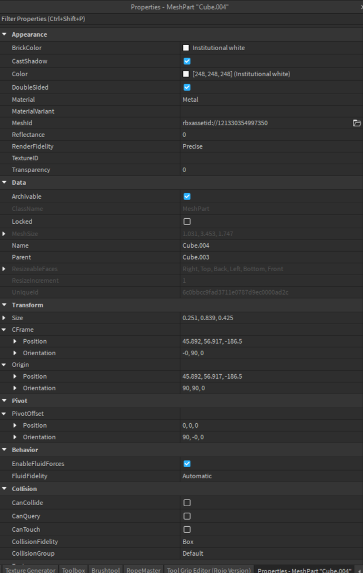Select the ResizeIncrement property label
Screen dimensions: 363x573
(35, 281)
